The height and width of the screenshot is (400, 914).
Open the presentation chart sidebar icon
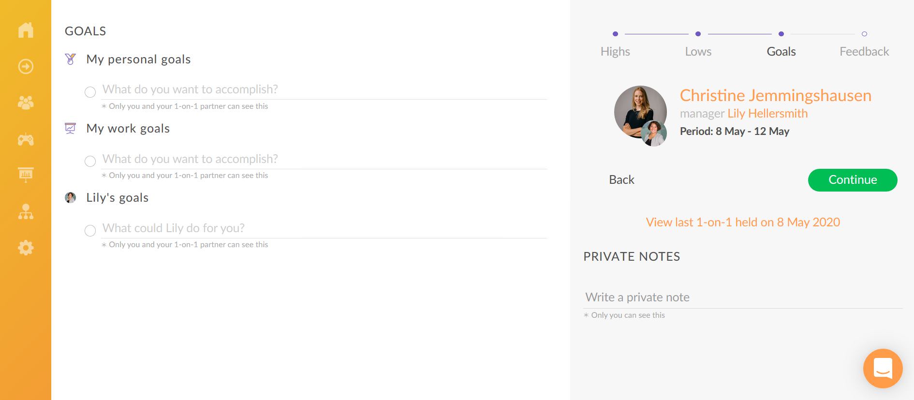pos(26,175)
